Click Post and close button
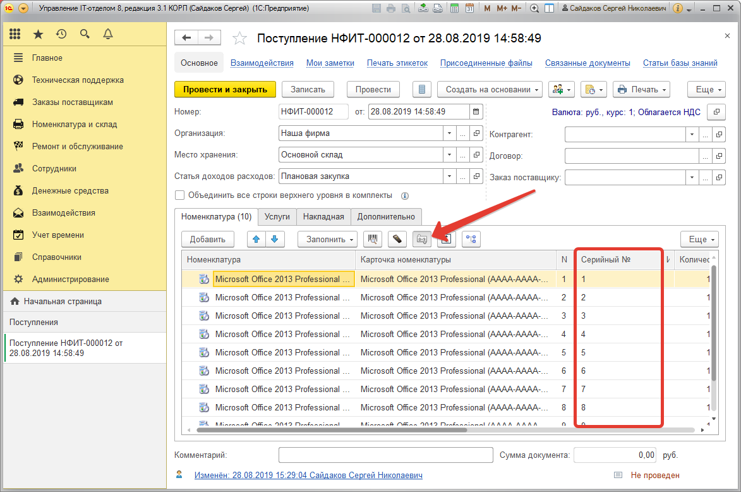The image size is (741, 492). pyautogui.click(x=225, y=89)
